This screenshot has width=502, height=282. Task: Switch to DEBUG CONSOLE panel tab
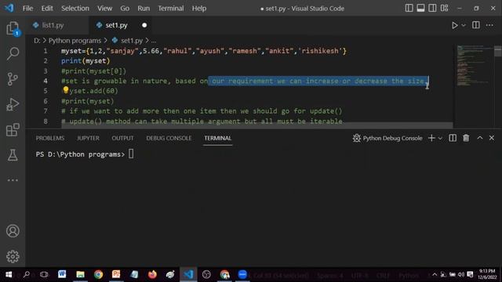click(169, 138)
